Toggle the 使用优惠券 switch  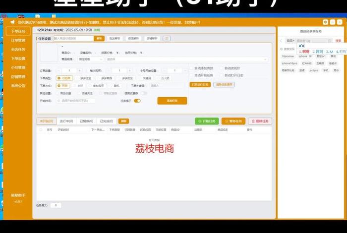144,93
